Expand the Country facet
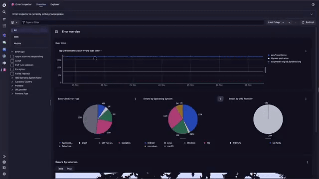The image size is (319, 179). 12,82
